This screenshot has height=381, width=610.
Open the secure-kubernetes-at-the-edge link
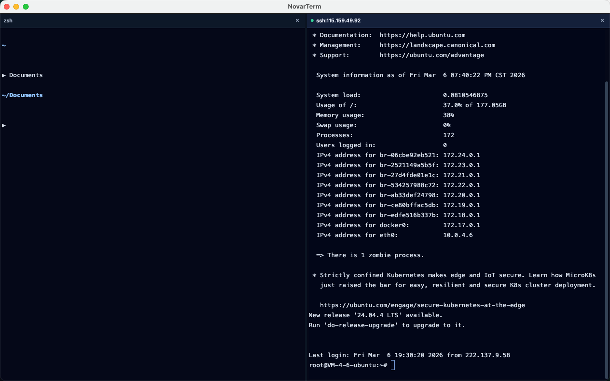click(422, 305)
